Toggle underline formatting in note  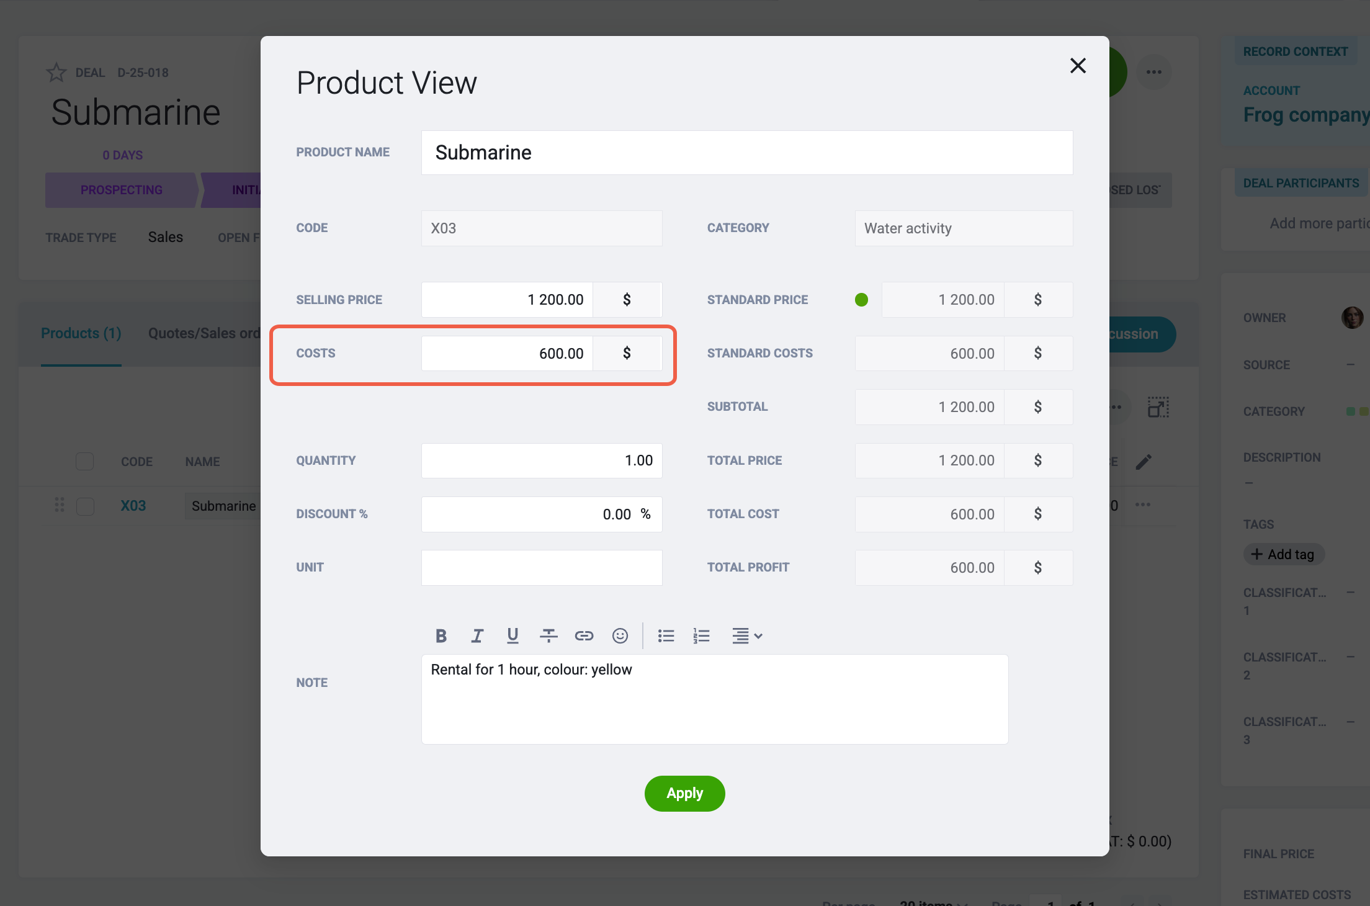tap(513, 635)
